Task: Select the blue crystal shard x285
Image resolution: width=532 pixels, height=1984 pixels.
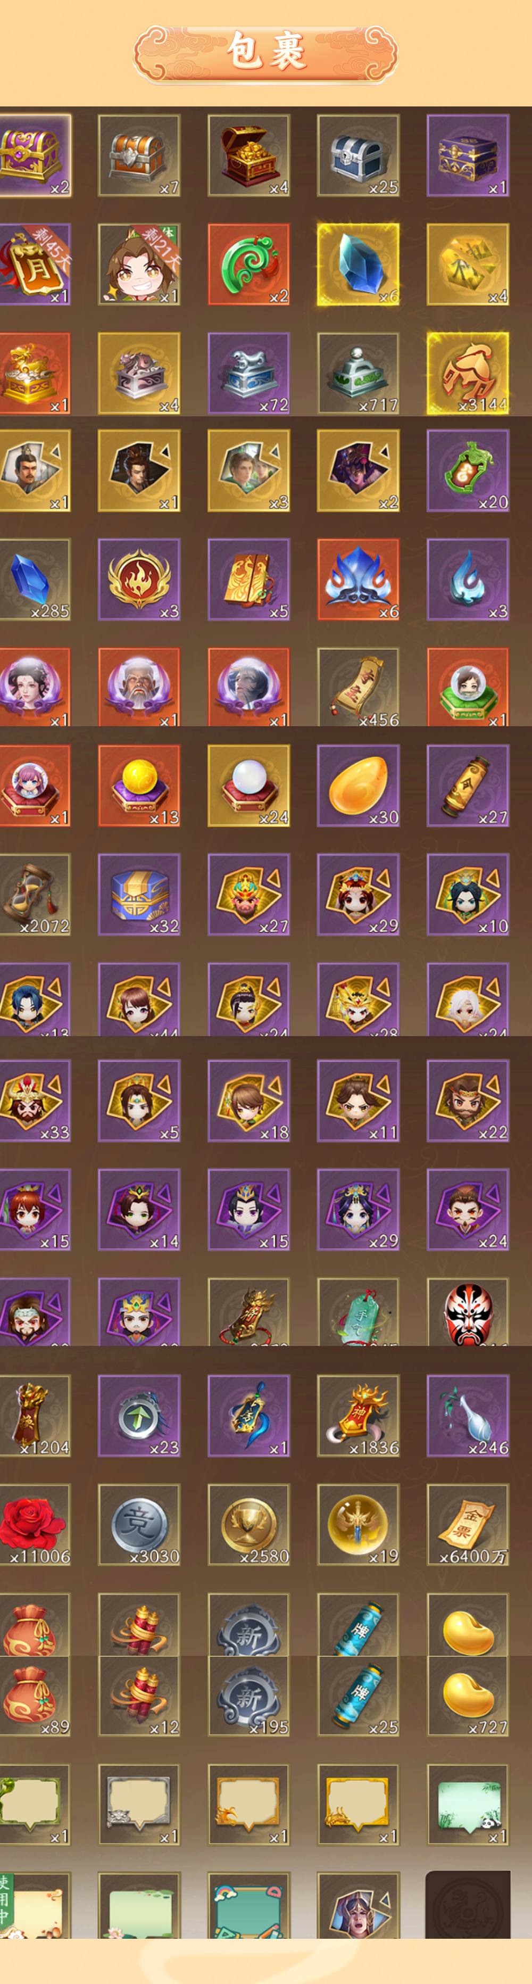Action: pos(35,580)
